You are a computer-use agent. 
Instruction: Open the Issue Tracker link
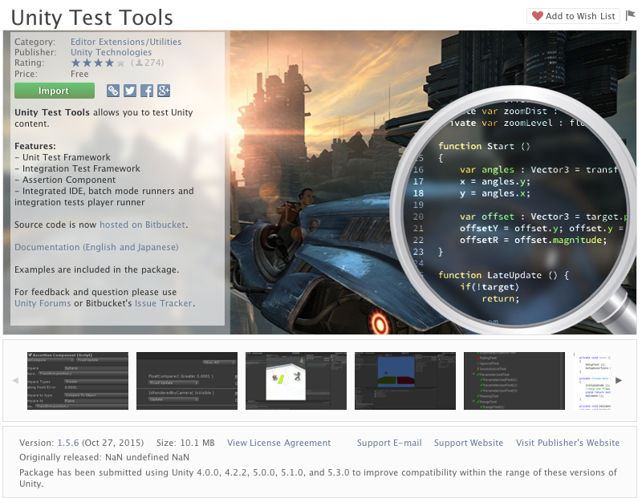(164, 303)
